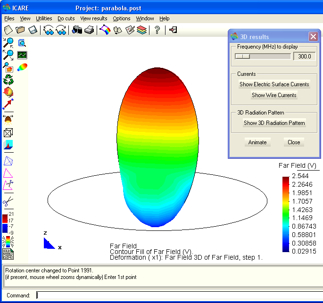Open a project with the folder icon
This screenshot has width=323, height=303.
[20, 30]
